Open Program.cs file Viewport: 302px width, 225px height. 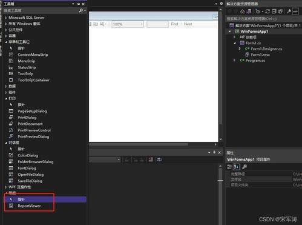pos(255,60)
